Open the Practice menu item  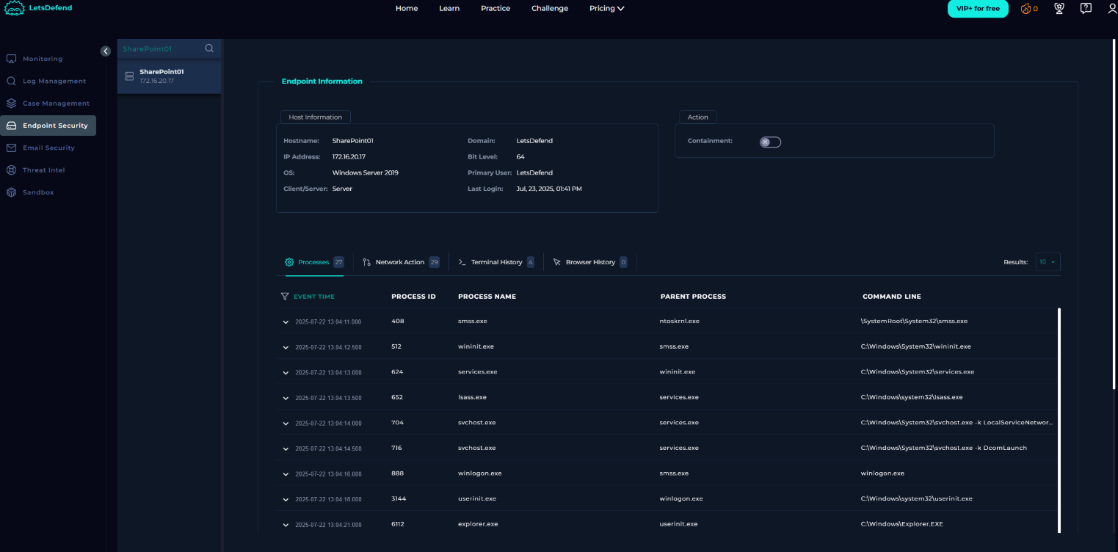coord(496,9)
